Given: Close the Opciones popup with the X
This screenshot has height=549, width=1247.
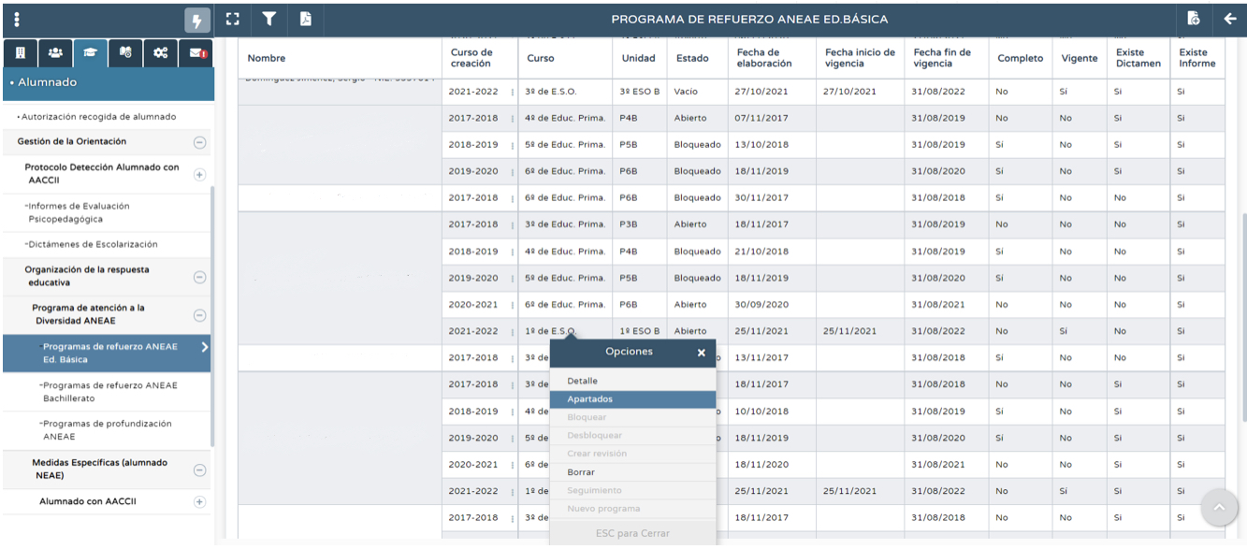Looking at the screenshot, I should pyautogui.click(x=701, y=353).
